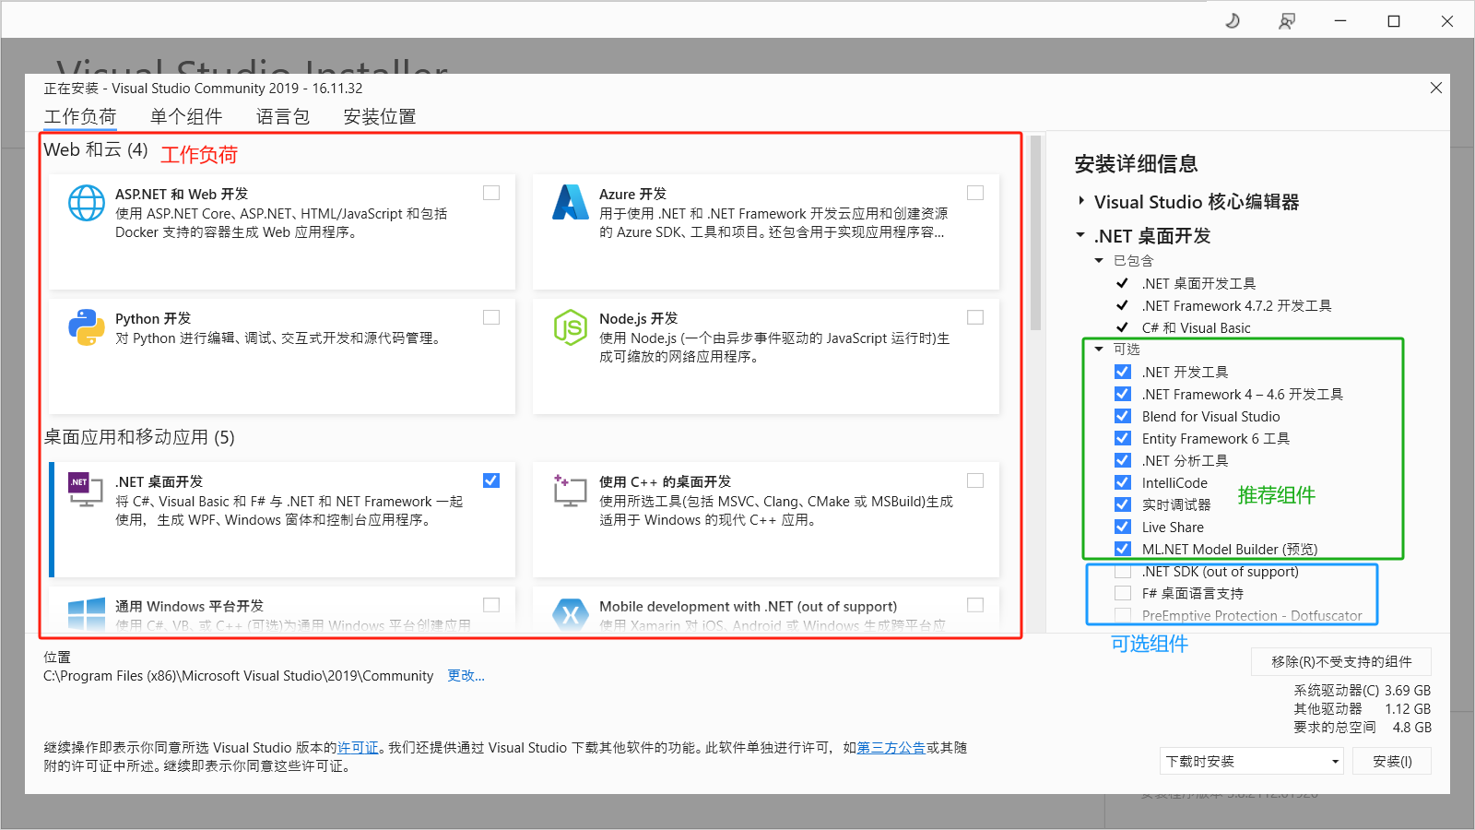The width and height of the screenshot is (1475, 830).
Task: Check PreEmptive Protection - Dotfuscator option
Action: tap(1123, 615)
